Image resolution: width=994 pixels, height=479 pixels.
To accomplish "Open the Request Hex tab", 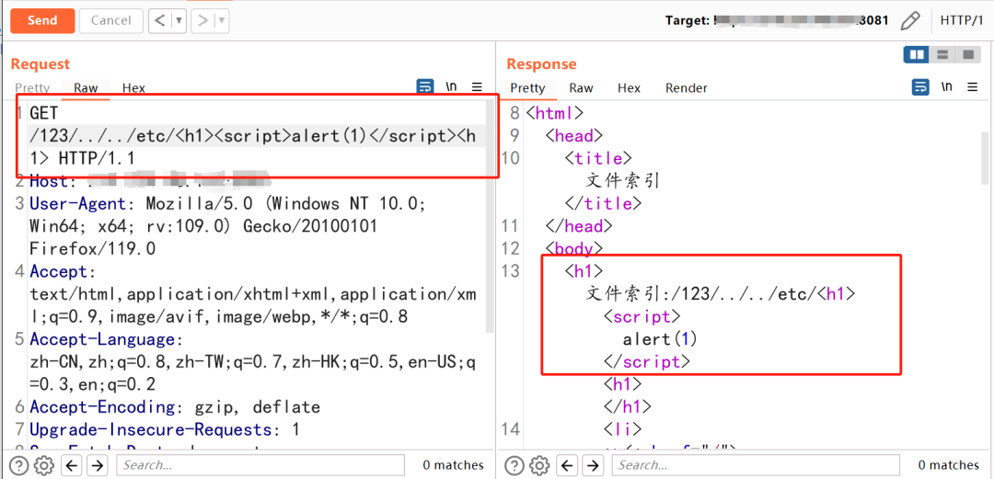I will coord(133,88).
